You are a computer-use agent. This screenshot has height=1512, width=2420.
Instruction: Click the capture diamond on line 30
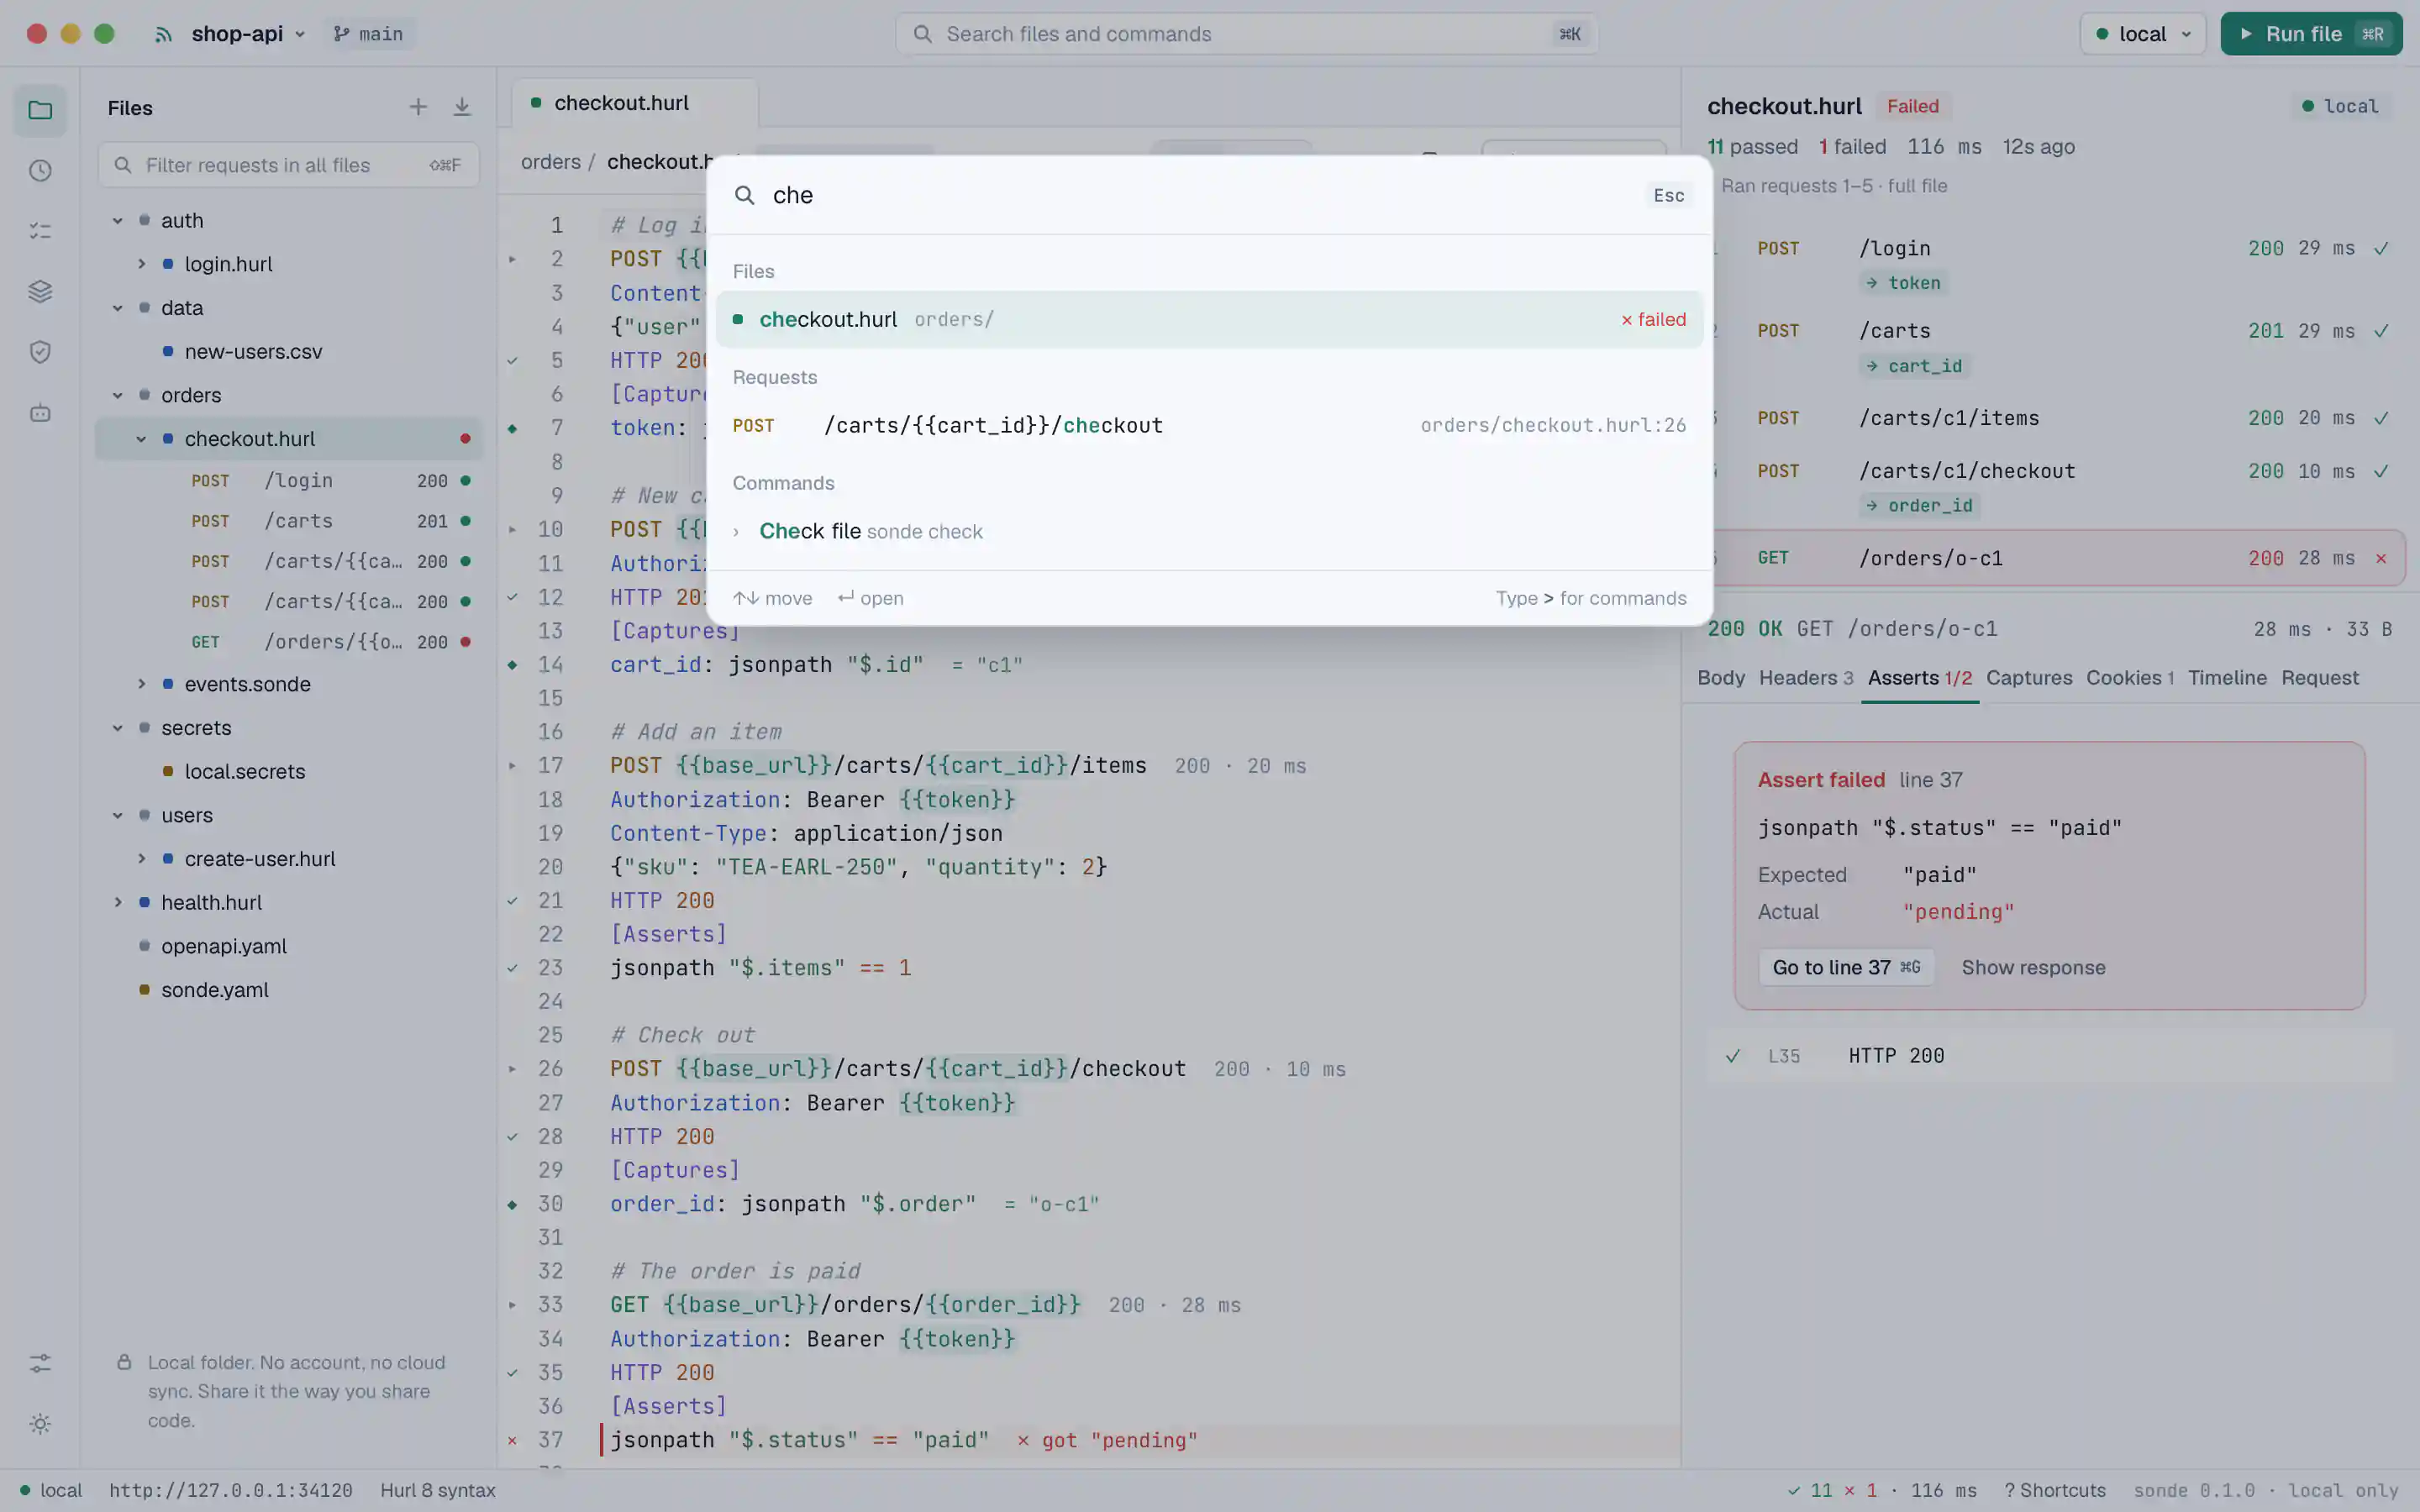coord(512,1204)
